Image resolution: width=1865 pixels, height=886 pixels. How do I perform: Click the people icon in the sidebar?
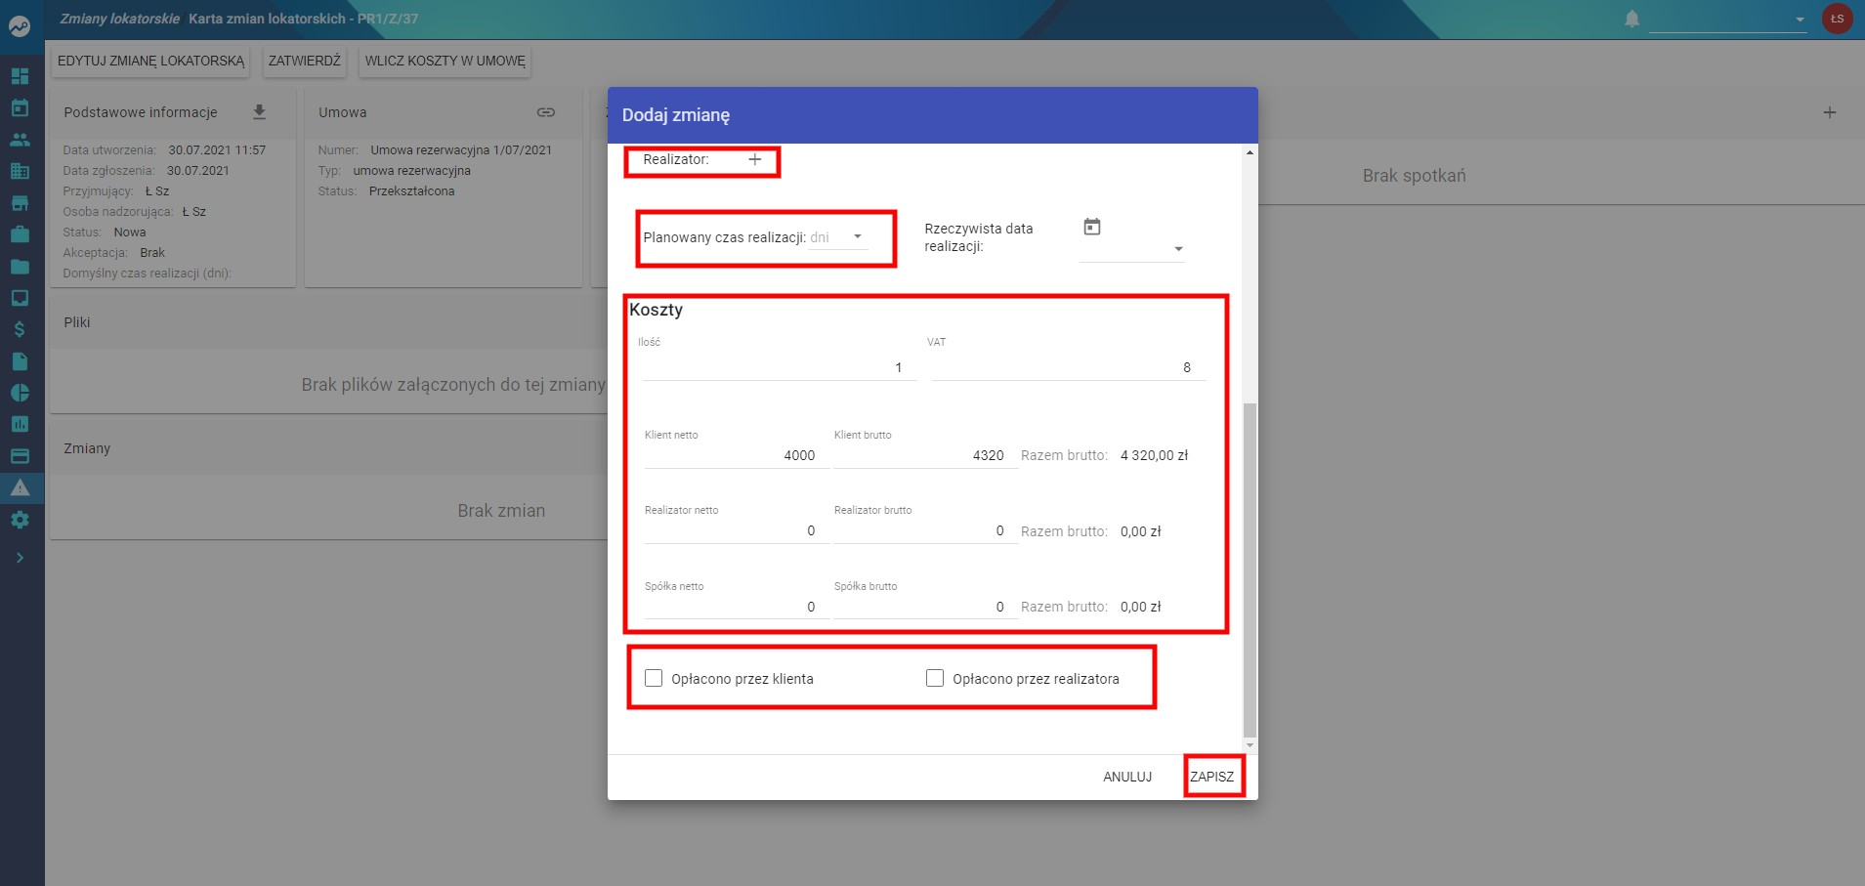pyautogui.click(x=20, y=140)
